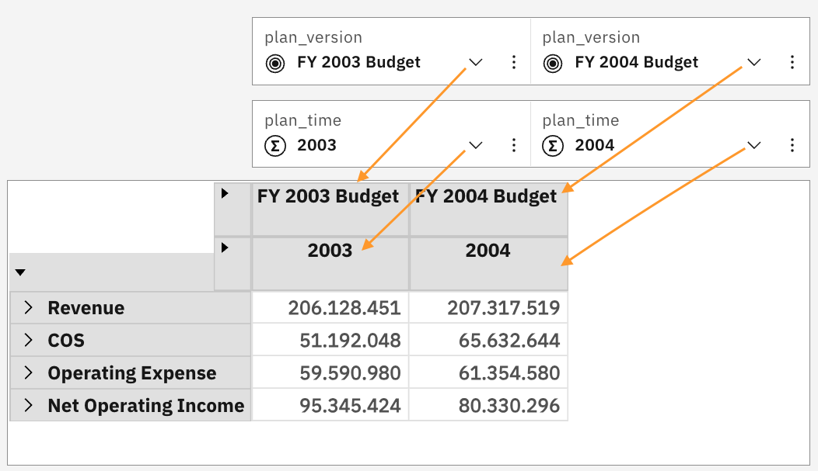Open the three-dot menu for FY 2004 Budget

tap(792, 63)
